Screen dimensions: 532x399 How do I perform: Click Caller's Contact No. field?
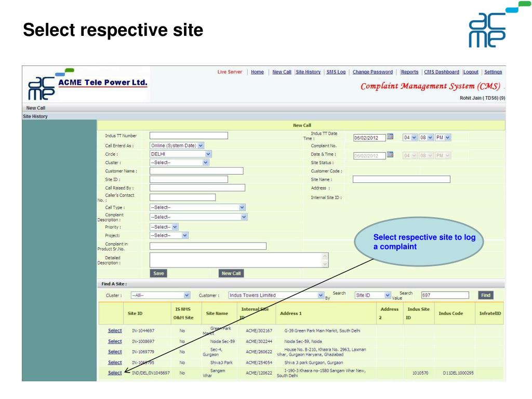pyautogui.click(x=182, y=197)
